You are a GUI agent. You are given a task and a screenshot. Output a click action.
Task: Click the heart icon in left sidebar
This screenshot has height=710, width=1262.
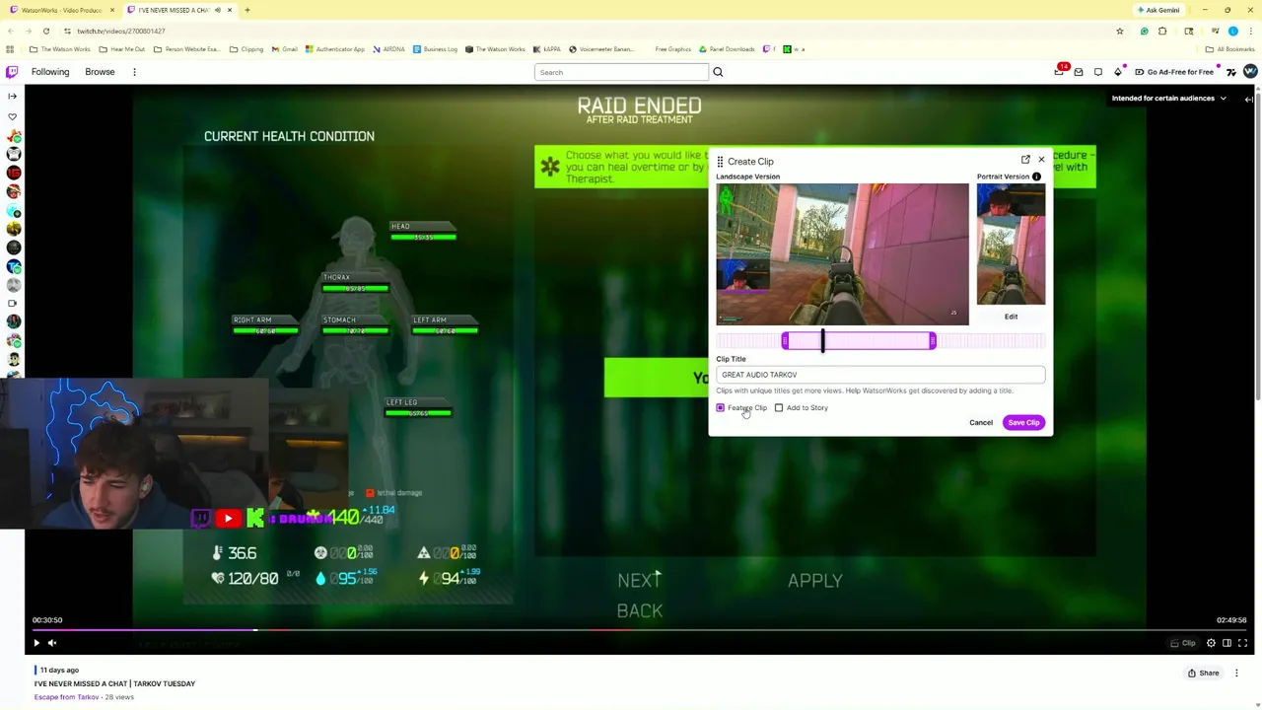(12, 116)
